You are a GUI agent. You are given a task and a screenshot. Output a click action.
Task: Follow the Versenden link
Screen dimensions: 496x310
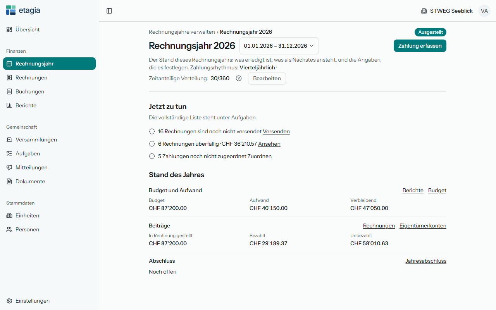click(x=276, y=131)
